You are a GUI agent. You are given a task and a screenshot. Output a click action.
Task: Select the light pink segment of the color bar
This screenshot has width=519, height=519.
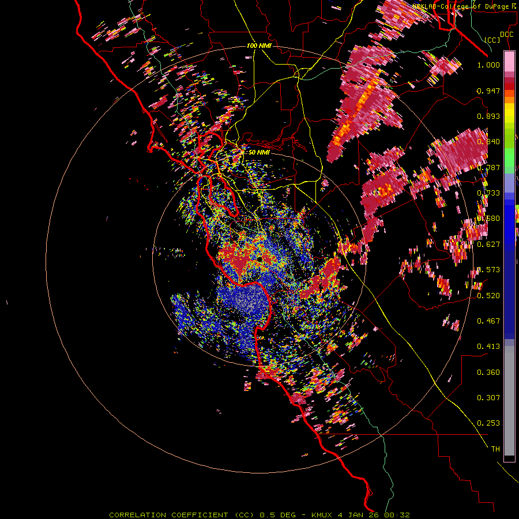click(509, 62)
